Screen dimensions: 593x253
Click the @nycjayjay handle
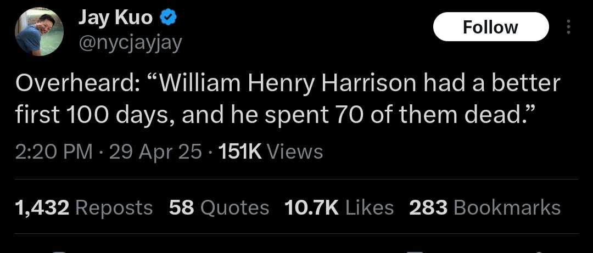coord(131,42)
